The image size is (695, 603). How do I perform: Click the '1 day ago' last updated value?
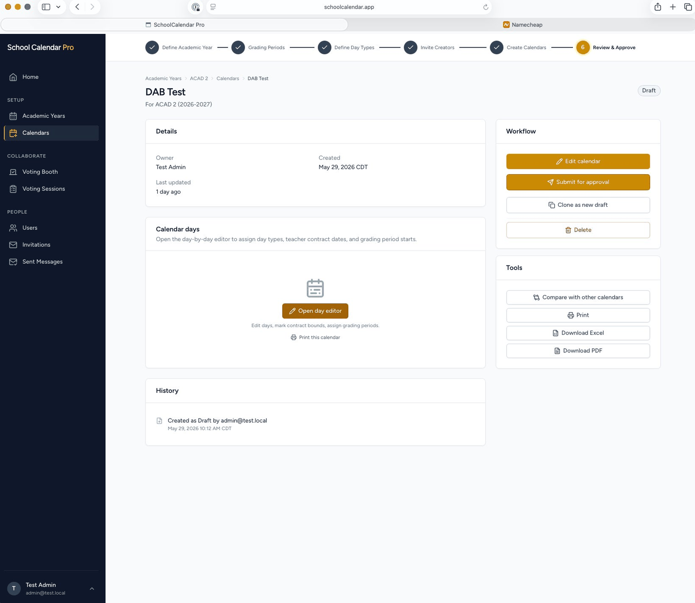click(x=168, y=192)
